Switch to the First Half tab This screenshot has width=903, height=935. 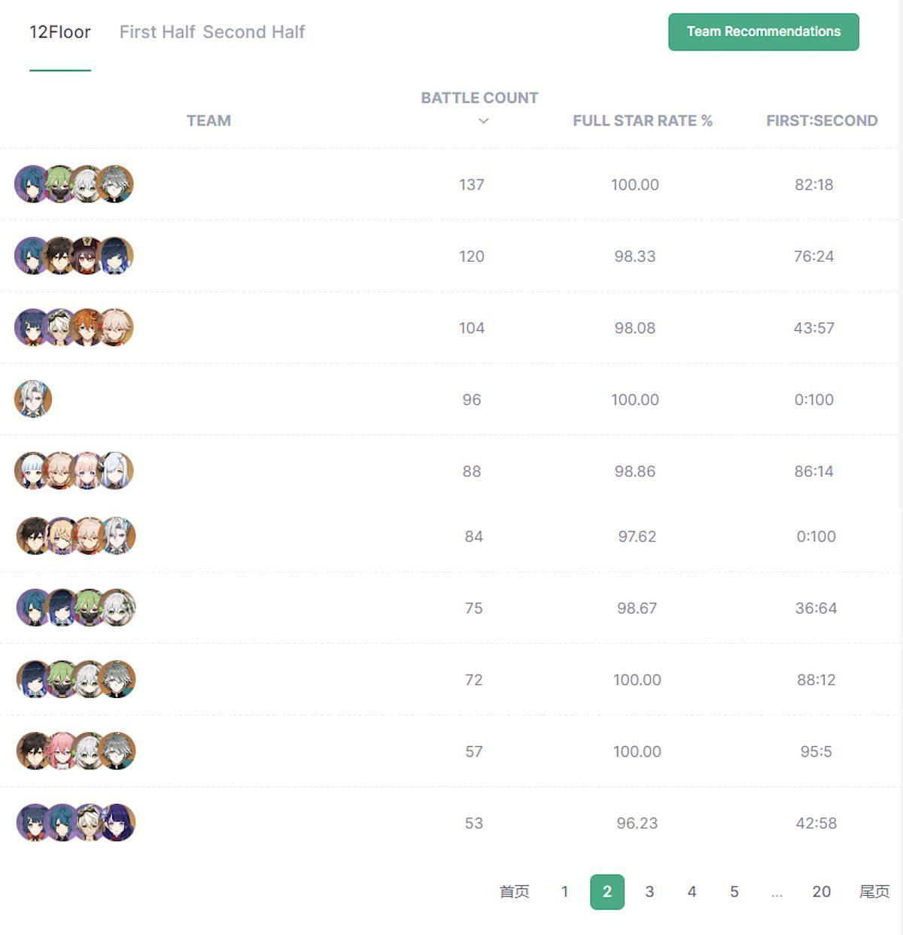pos(157,32)
